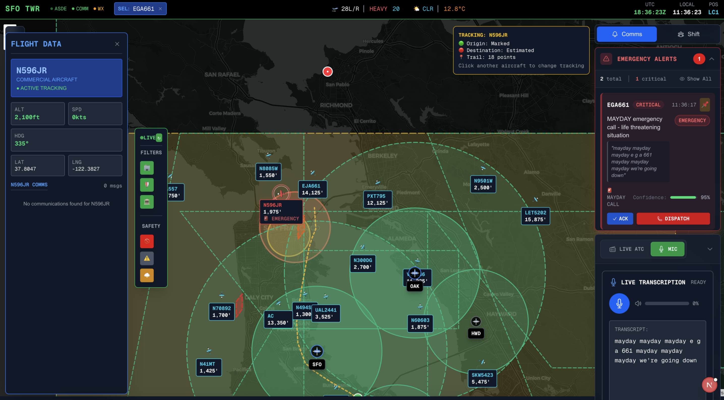Pin the EGA661 critical alert
The image size is (724, 400).
pyautogui.click(x=704, y=105)
